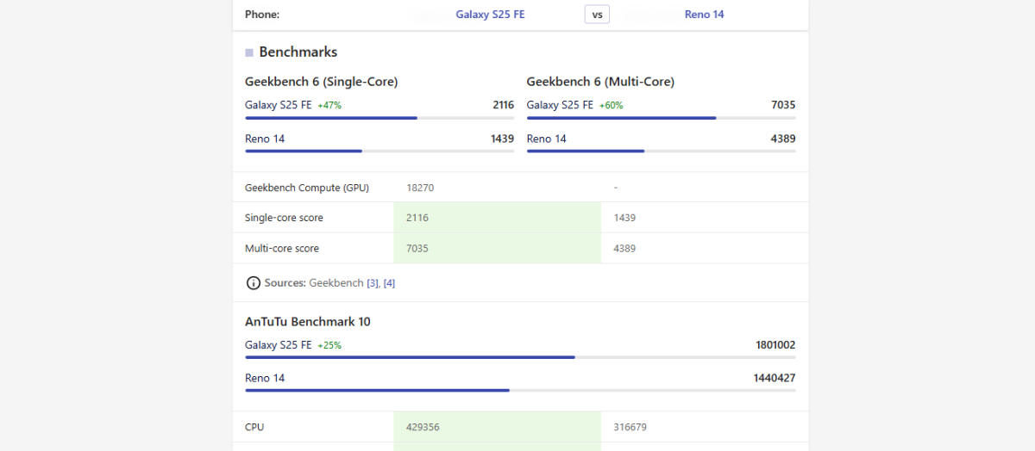Click Reno 14 multi-core progress bar
The height and width of the screenshot is (451, 1035).
661,151
